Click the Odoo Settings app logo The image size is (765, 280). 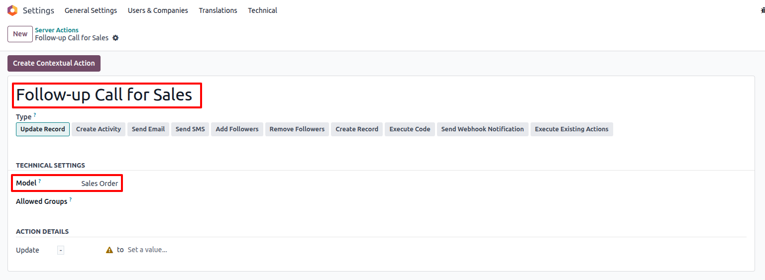(x=12, y=10)
